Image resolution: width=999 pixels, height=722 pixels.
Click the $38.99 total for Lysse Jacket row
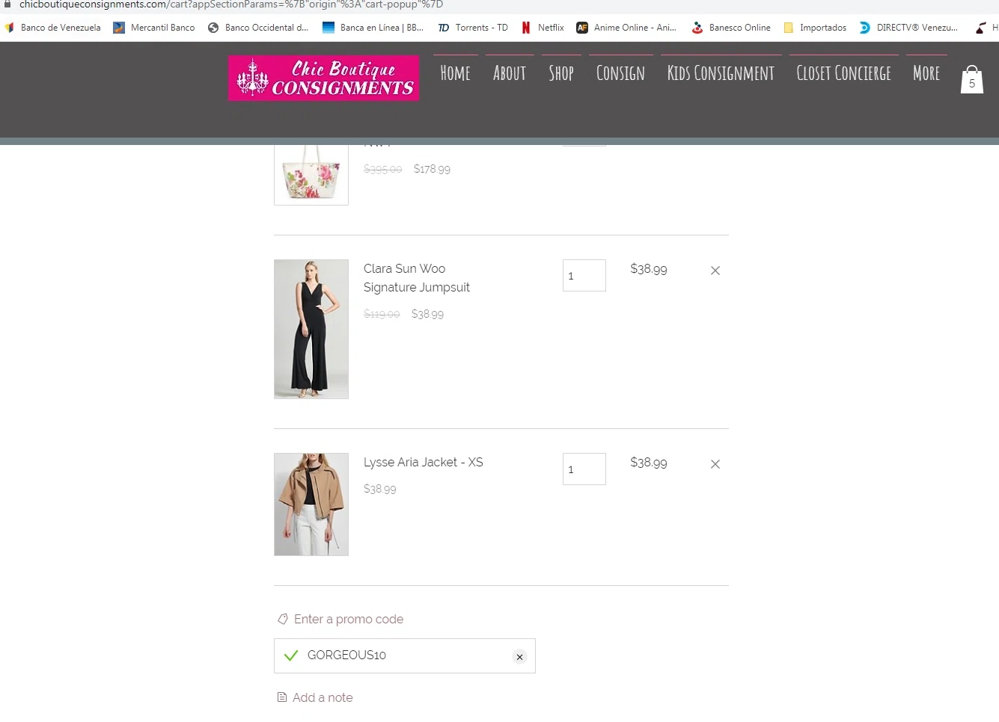pyautogui.click(x=649, y=463)
